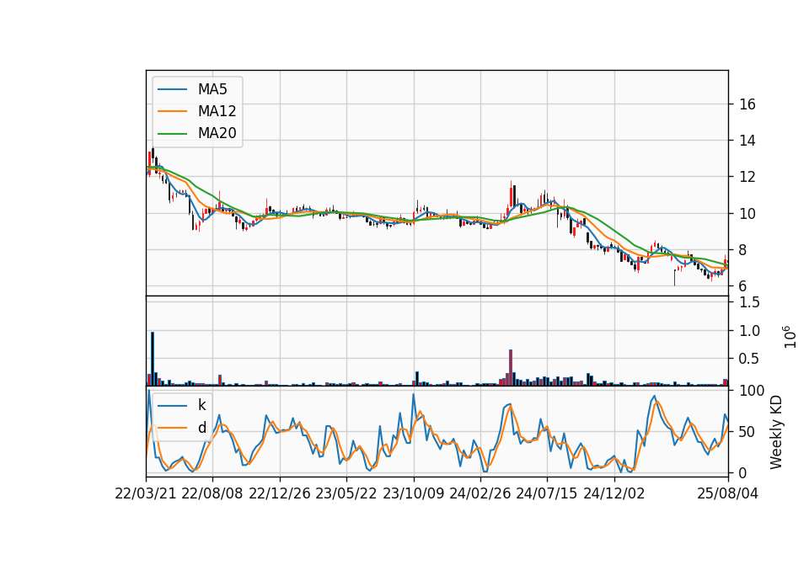This screenshot has width=809, height=581.
Task: Click the volume axis value 1.0
Action: 750,331
